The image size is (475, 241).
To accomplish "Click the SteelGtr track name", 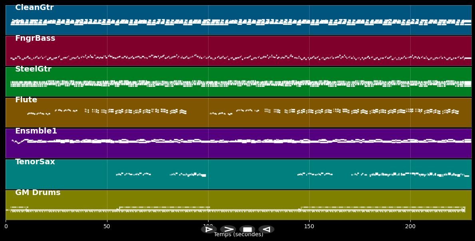I will pyautogui.click(x=33, y=69).
